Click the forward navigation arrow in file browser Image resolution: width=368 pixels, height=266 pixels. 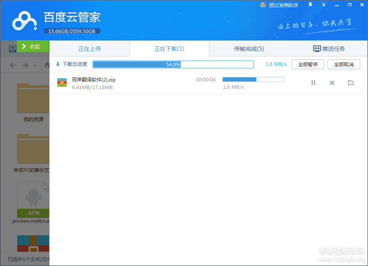[25, 65]
